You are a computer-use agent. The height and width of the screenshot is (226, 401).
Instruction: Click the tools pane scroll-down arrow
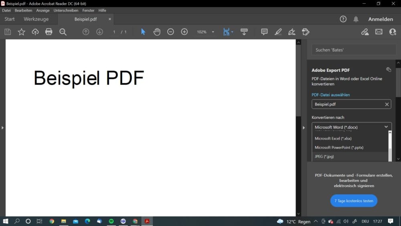(x=398, y=159)
